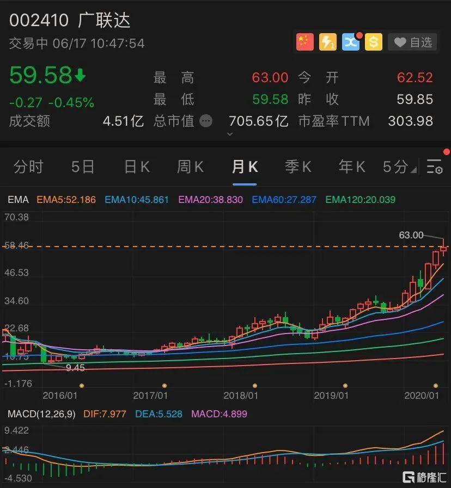Tap the 63.00 high price chart label
The width and height of the screenshot is (451, 488).
click(x=411, y=235)
